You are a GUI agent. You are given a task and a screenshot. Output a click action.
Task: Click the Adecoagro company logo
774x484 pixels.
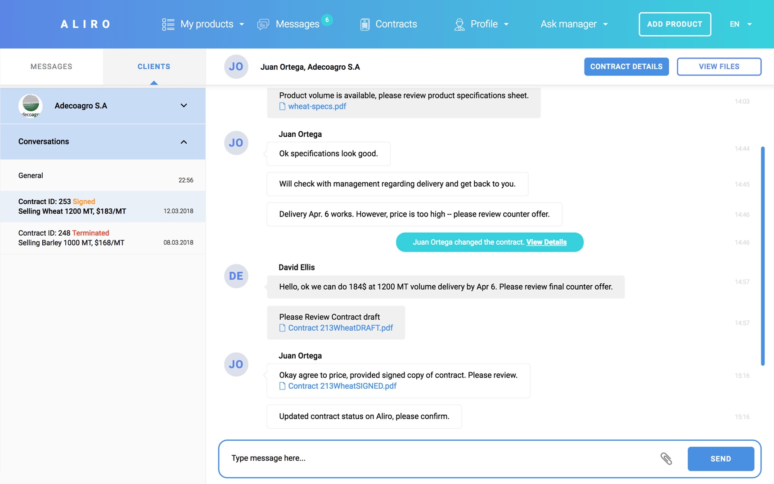pos(31,106)
